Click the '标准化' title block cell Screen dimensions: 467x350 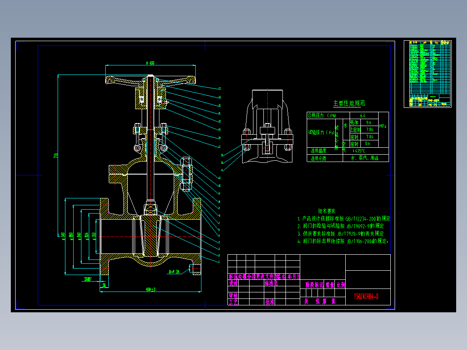coord(271,283)
